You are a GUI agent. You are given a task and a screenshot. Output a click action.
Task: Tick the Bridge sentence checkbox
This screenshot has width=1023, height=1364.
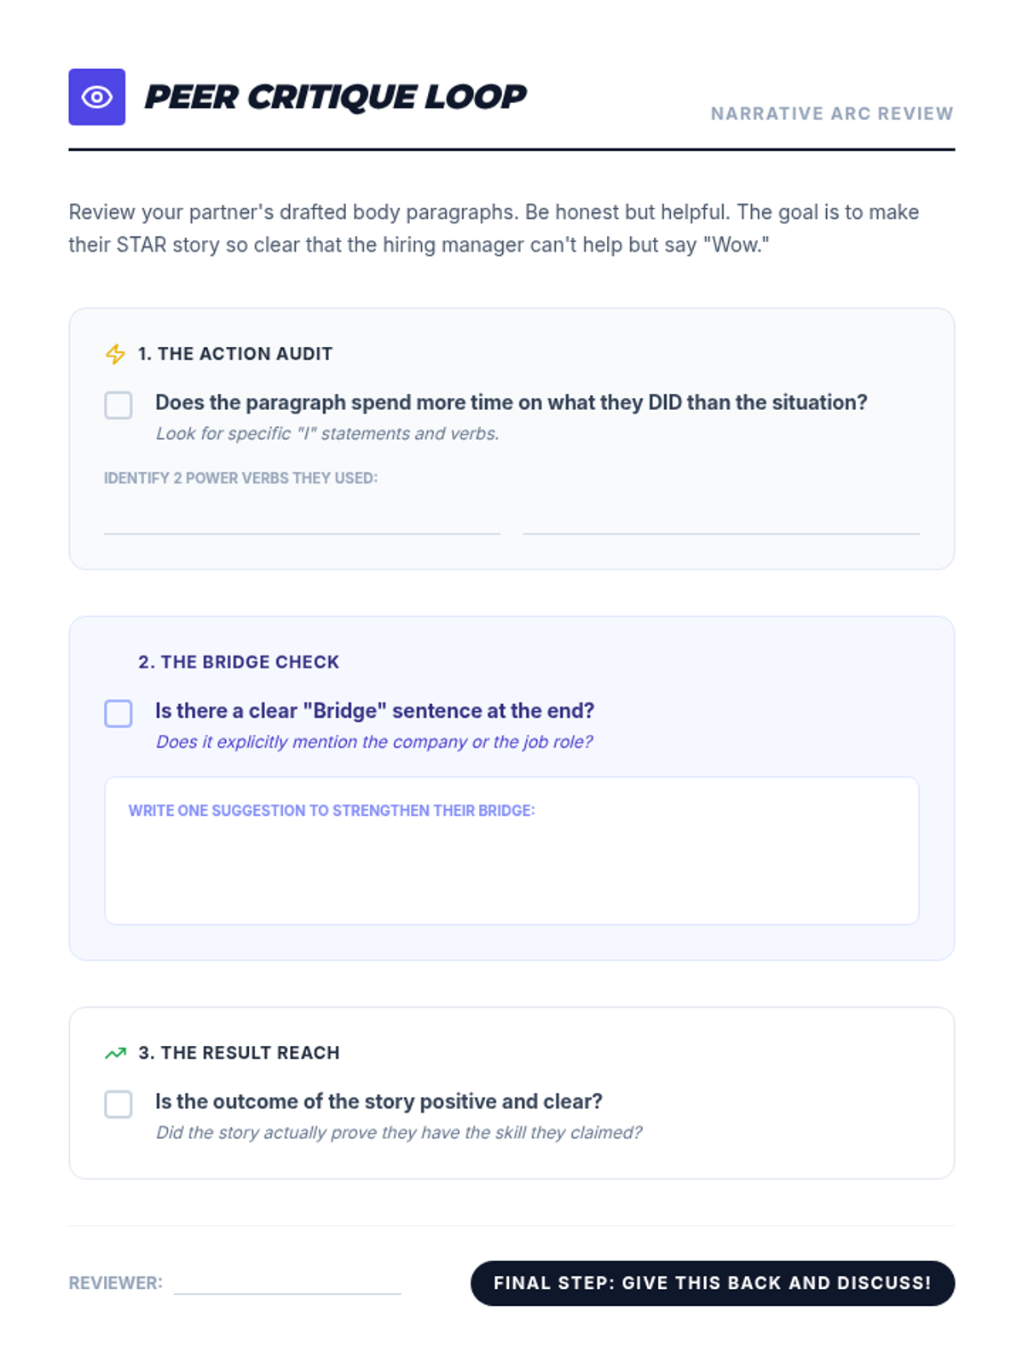click(118, 714)
